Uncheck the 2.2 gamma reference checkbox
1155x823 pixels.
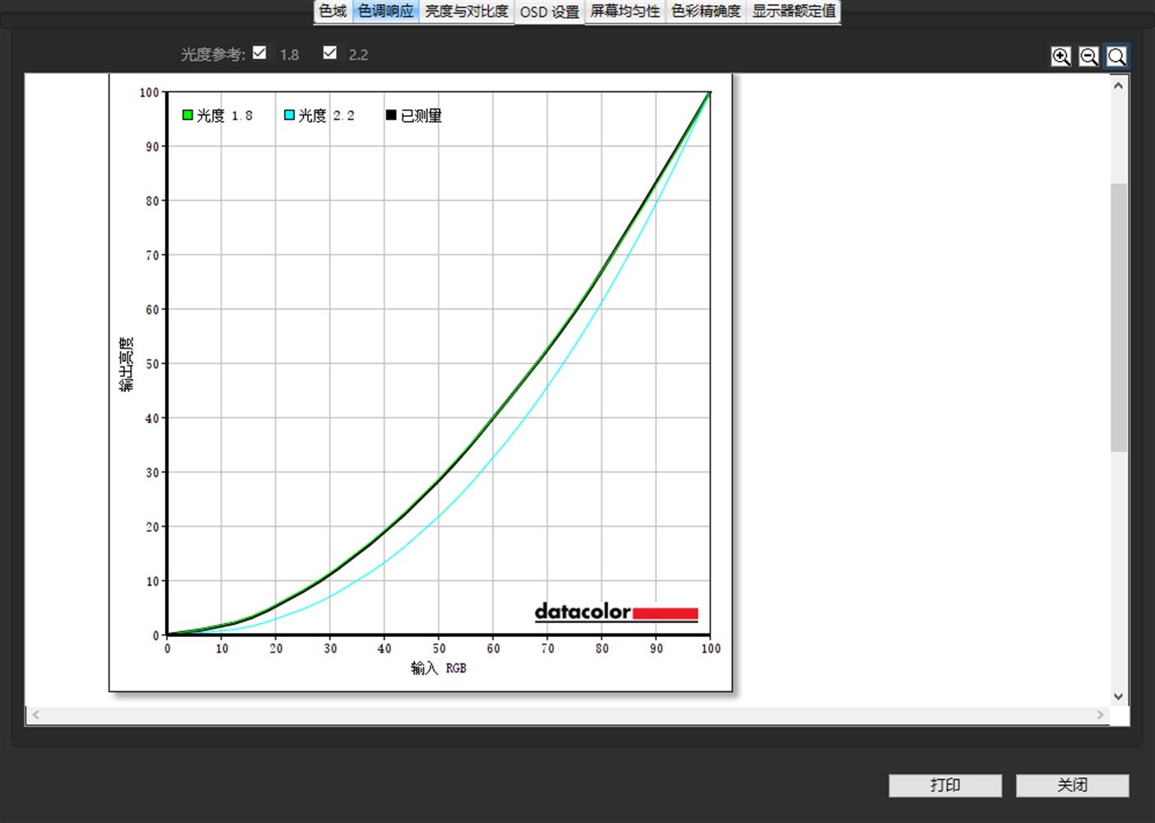tap(330, 53)
